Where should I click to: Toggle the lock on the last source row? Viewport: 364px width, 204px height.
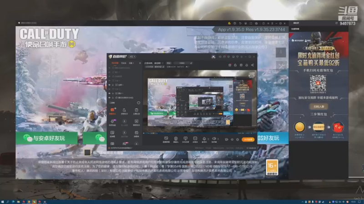tap(113, 97)
